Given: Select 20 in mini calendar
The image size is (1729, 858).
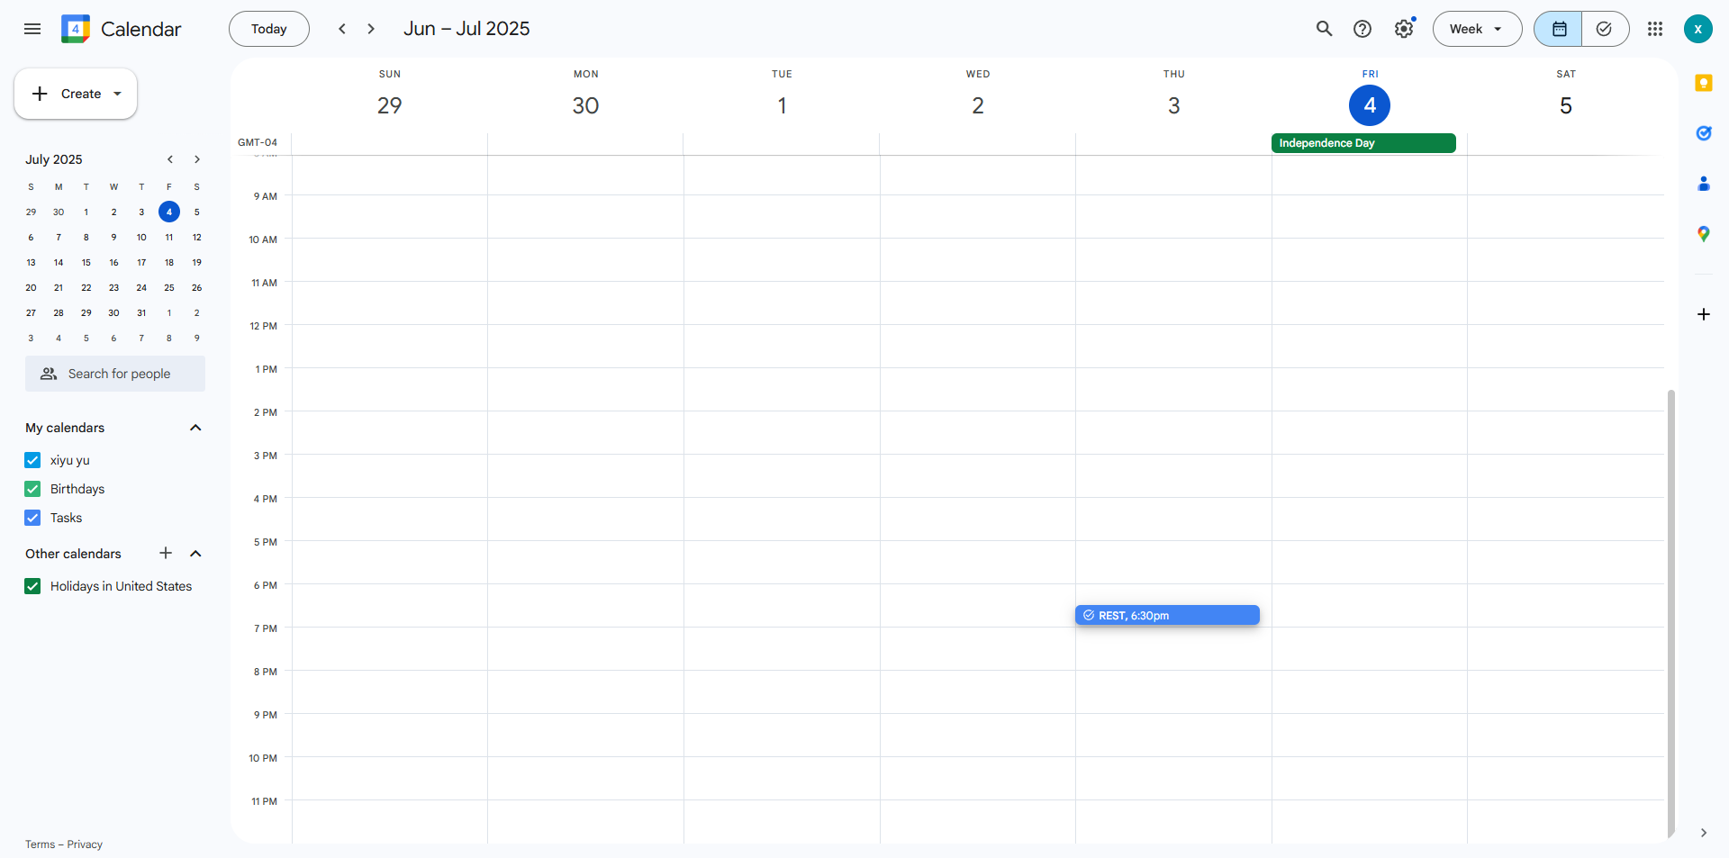Looking at the screenshot, I should point(31,287).
